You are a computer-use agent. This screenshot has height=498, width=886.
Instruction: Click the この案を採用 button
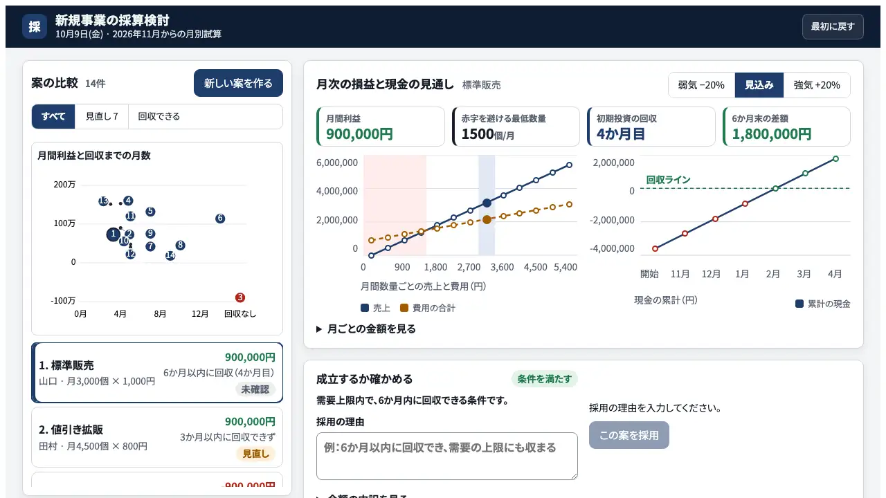coord(629,435)
